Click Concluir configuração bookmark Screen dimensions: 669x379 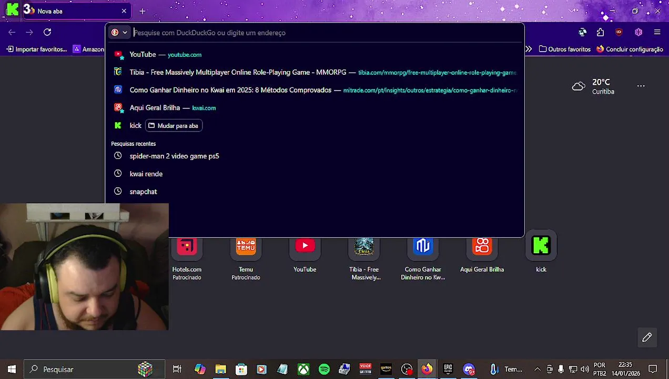[630, 49]
